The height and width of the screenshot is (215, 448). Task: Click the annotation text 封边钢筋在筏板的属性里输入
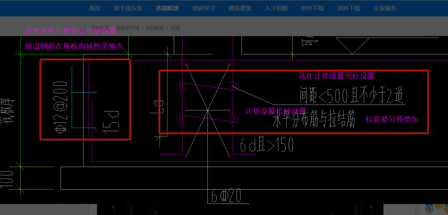74,46
